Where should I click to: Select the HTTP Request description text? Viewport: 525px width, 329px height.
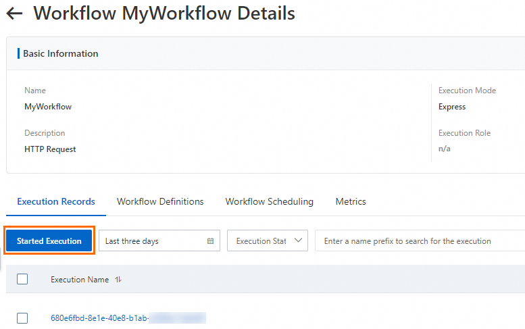50,149
